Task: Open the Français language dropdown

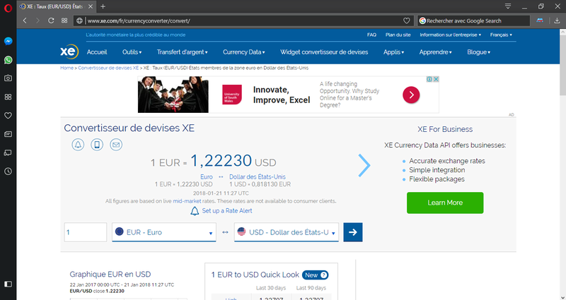Action: [501, 35]
